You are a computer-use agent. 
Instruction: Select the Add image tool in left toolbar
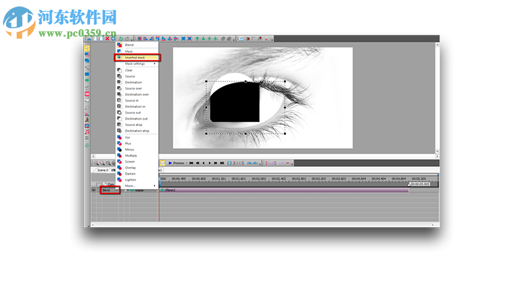pyautogui.click(x=87, y=126)
